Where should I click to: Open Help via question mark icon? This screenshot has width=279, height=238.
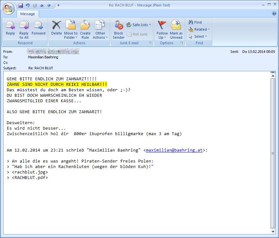click(274, 13)
